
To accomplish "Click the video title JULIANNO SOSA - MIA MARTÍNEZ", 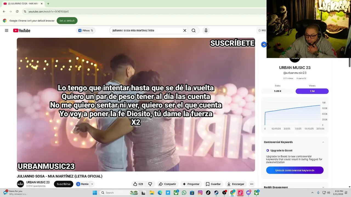I will pyautogui.click(x=60, y=176).
